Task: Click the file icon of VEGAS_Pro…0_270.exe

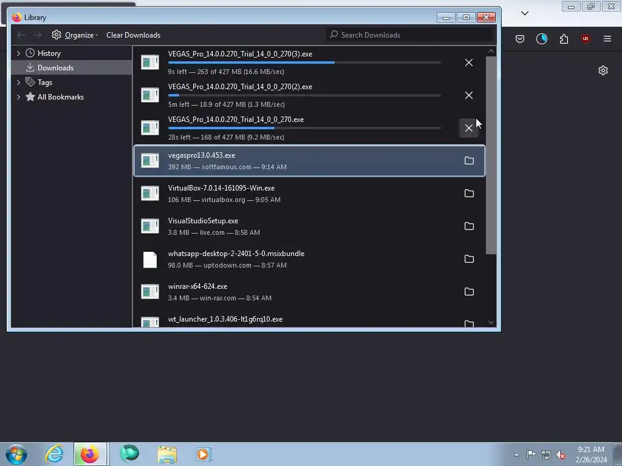Action: coord(150,127)
